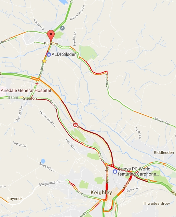Click the Laycock village label
Screen dimensions: 176x217
[x=15, y=199]
